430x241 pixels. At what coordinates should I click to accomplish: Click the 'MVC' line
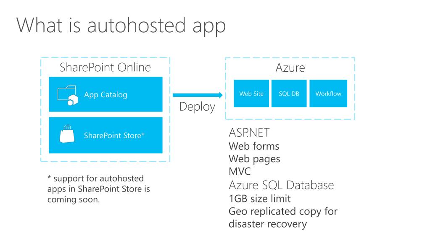(240, 171)
